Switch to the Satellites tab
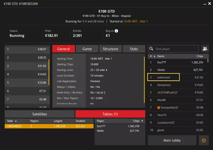The height and width of the screenshot is (150, 213). 40,114
